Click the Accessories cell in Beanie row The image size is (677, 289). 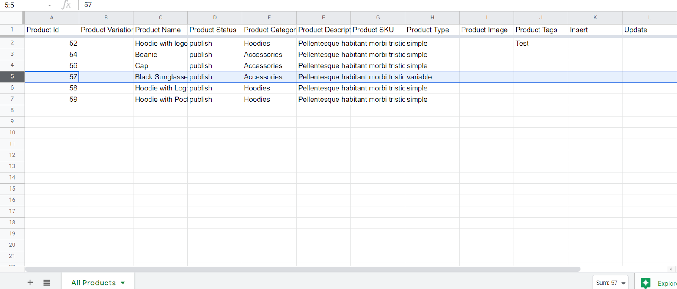269,55
